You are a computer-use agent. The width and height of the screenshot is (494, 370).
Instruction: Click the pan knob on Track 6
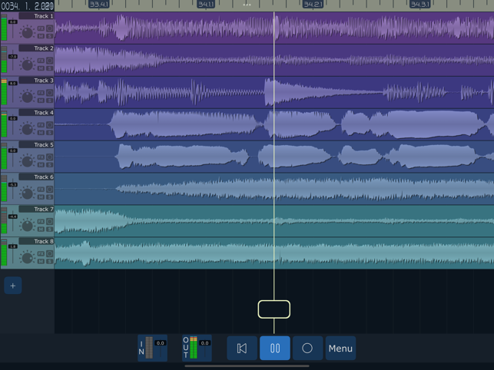pos(28,193)
